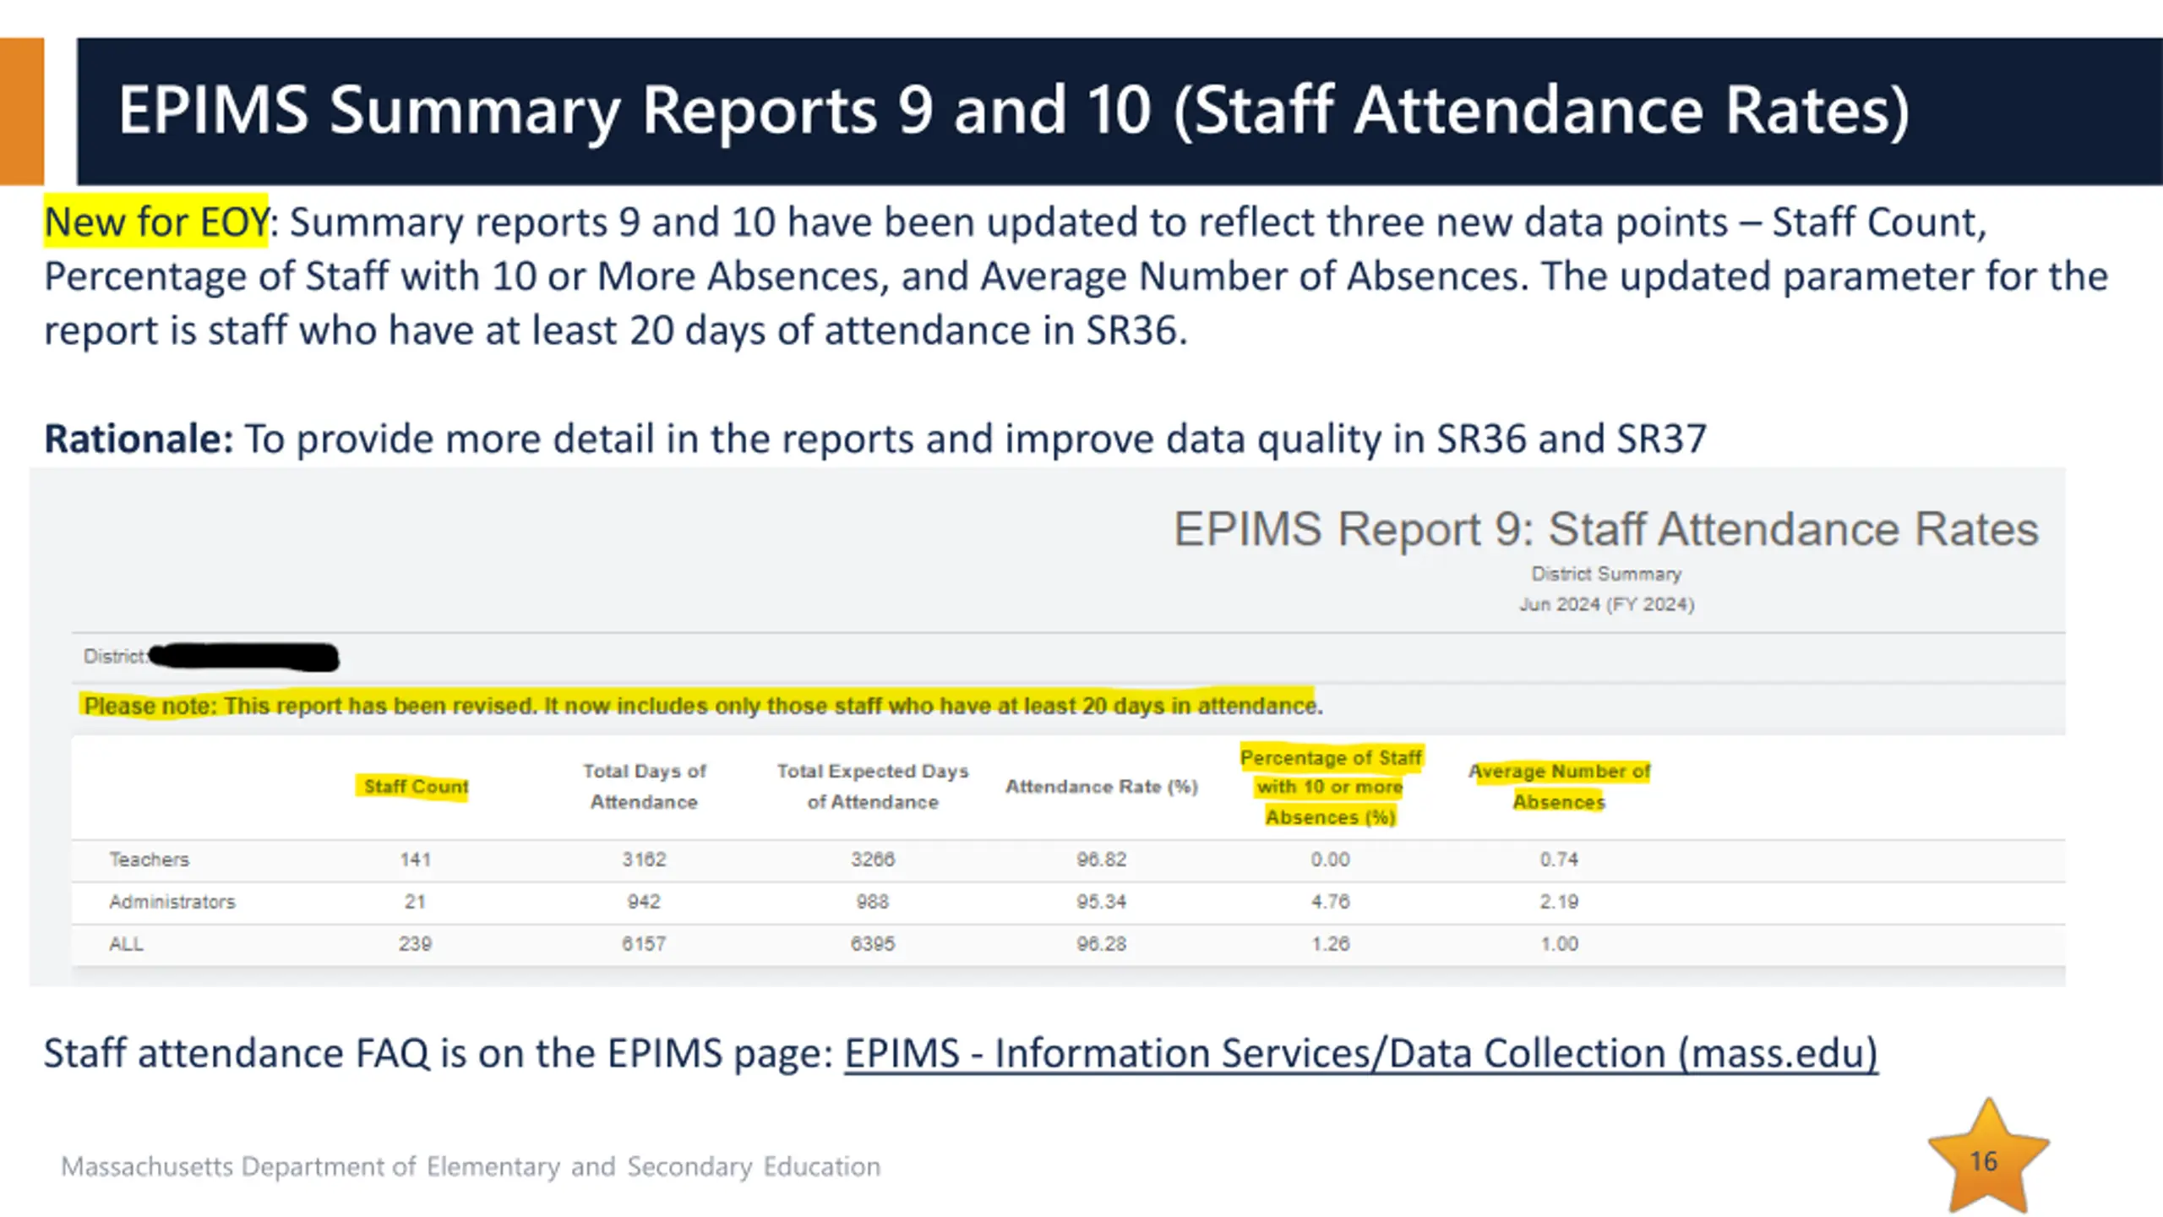Click Administrators attendance rate 95.34
Viewport: 2163px width, 1217px height.
point(1102,902)
